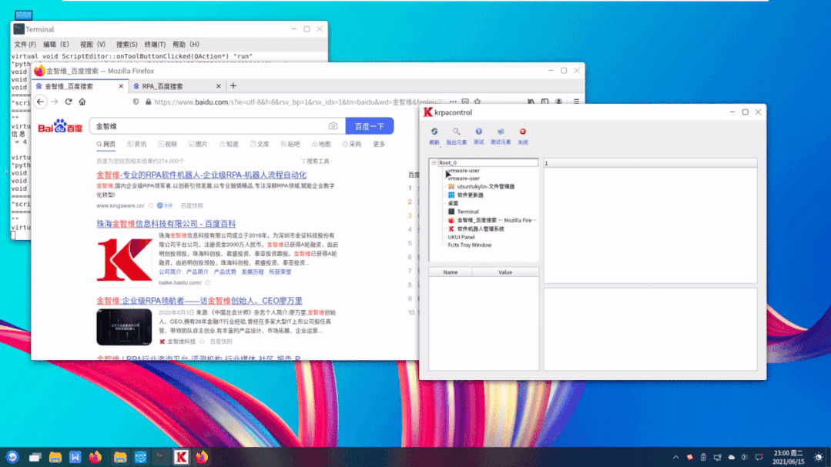Open the UKUI start menu in taskbar

coord(13,457)
